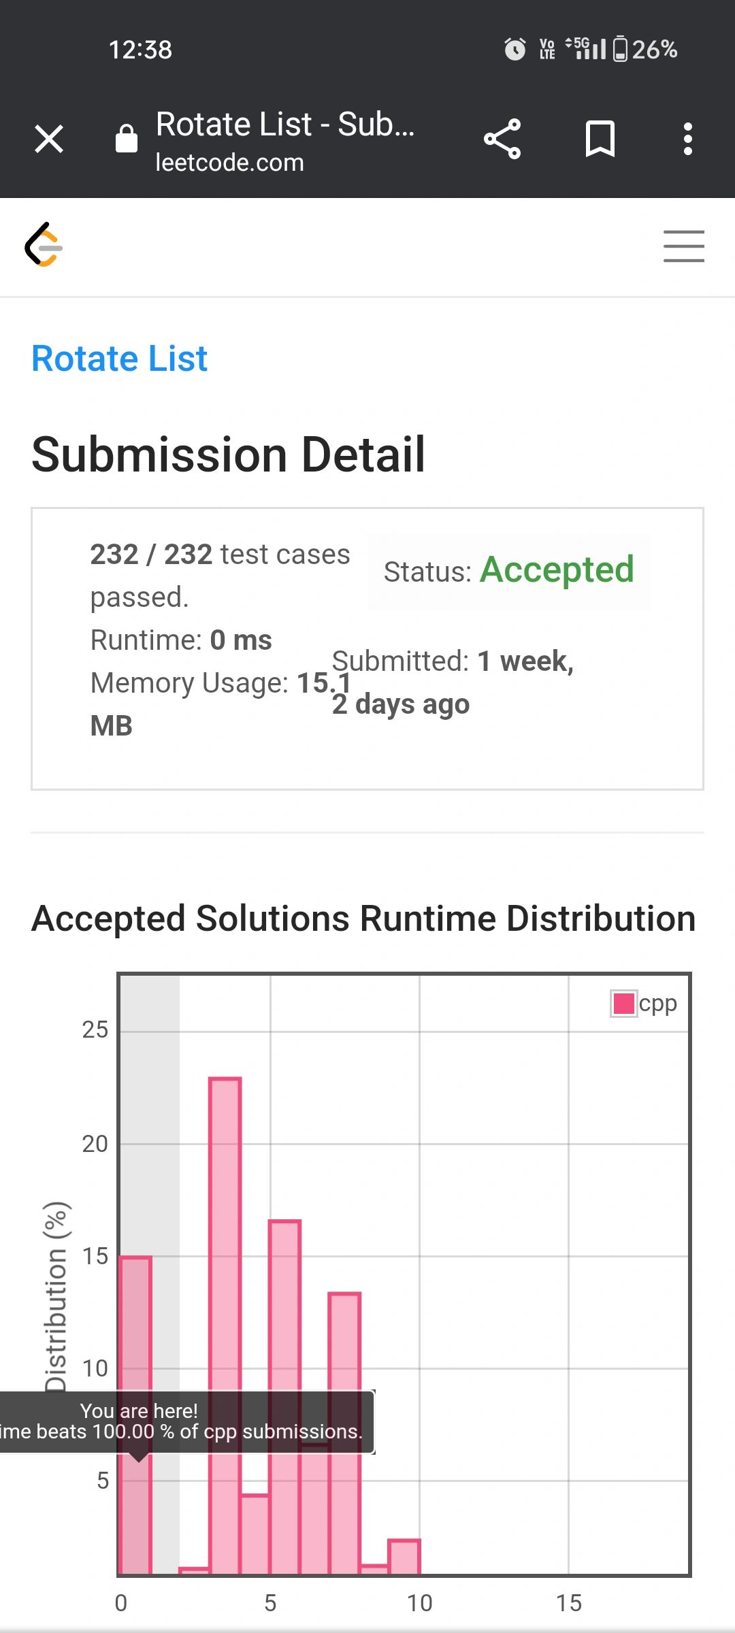This screenshot has width=735, height=1633.
Task: Tap the alarm icon in status bar
Action: coord(515,49)
